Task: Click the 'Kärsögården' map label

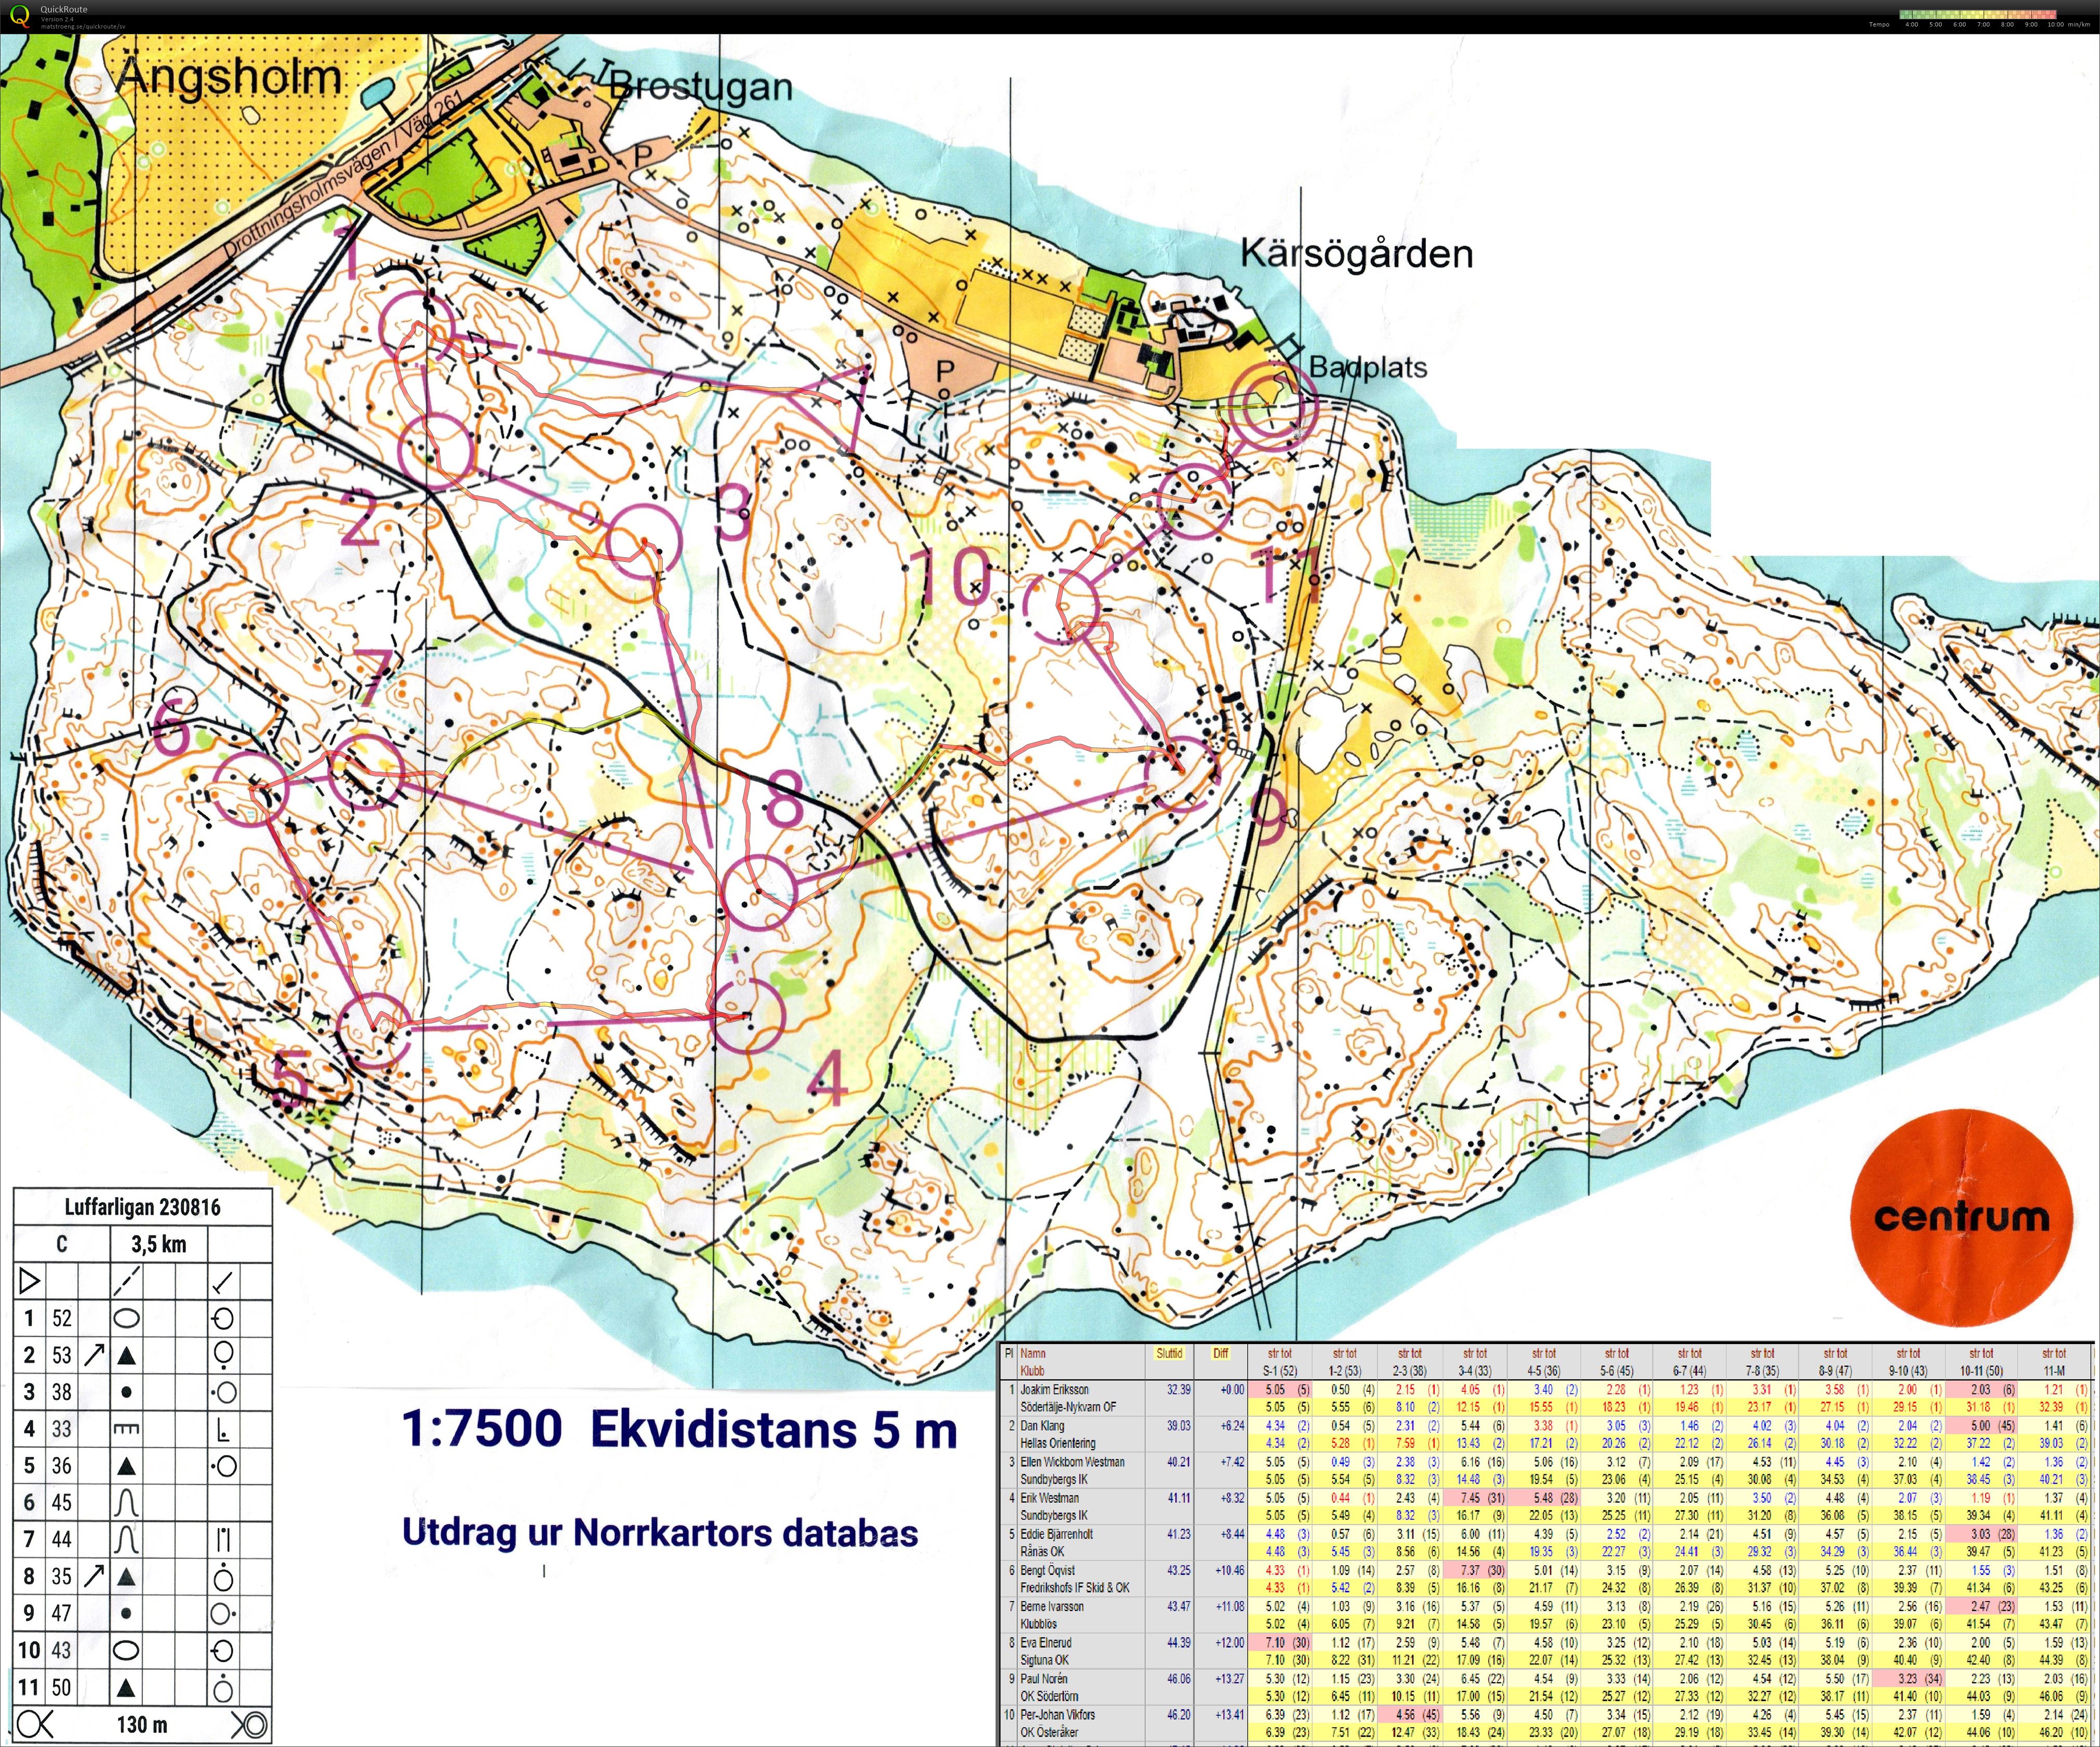Action: 1357,253
